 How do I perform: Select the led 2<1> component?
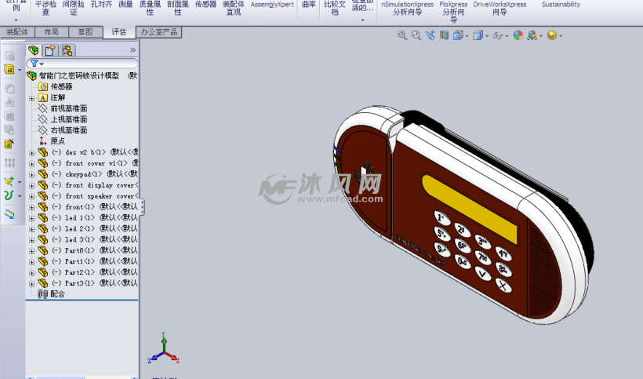(x=88, y=228)
